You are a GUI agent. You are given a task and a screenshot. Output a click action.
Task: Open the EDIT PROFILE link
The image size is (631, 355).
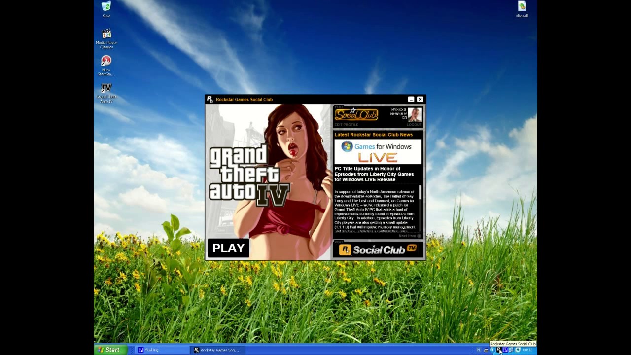click(x=346, y=125)
